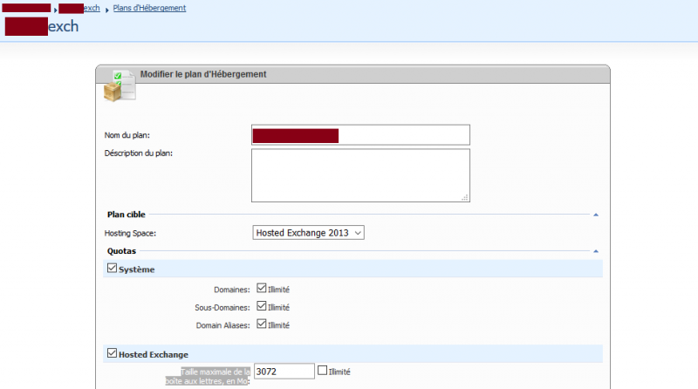Click the hosting plan package icon
The width and height of the screenshot is (698, 389).
click(120, 85)
